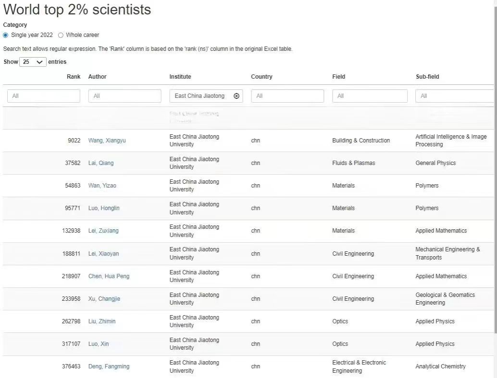Focus the Rank filter input
497x378 pixels.
tap(44, 96)
